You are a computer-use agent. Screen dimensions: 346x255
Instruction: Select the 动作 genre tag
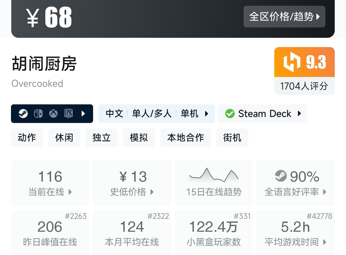tap(27, 137)
